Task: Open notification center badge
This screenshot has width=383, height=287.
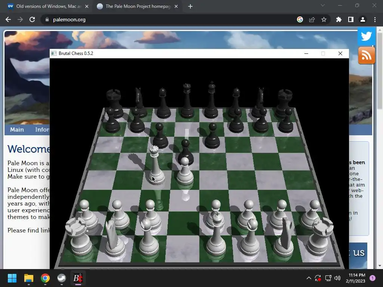Action: click(373, 278)
